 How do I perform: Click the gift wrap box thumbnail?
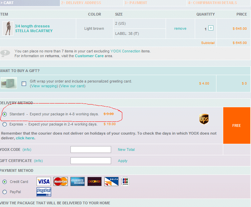9,83
